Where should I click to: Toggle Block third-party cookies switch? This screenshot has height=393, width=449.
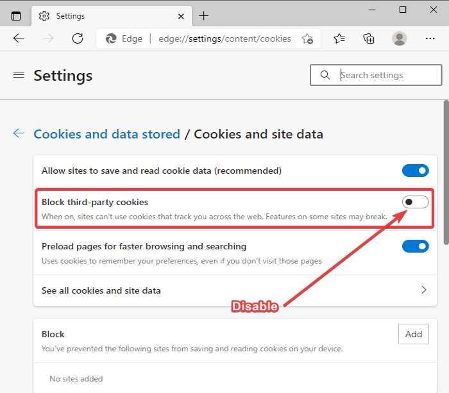point(415,203)
